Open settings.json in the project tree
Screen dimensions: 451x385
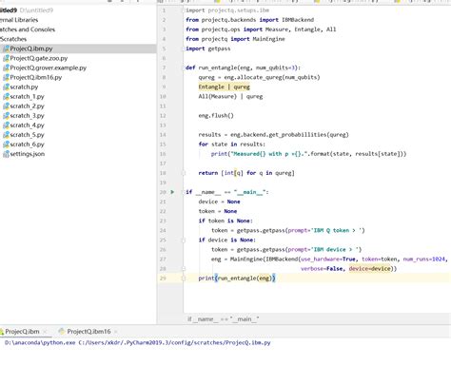(x=28, y=154)
